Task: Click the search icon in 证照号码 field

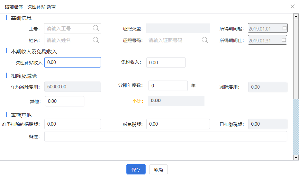Action: (x=205, y=40)
